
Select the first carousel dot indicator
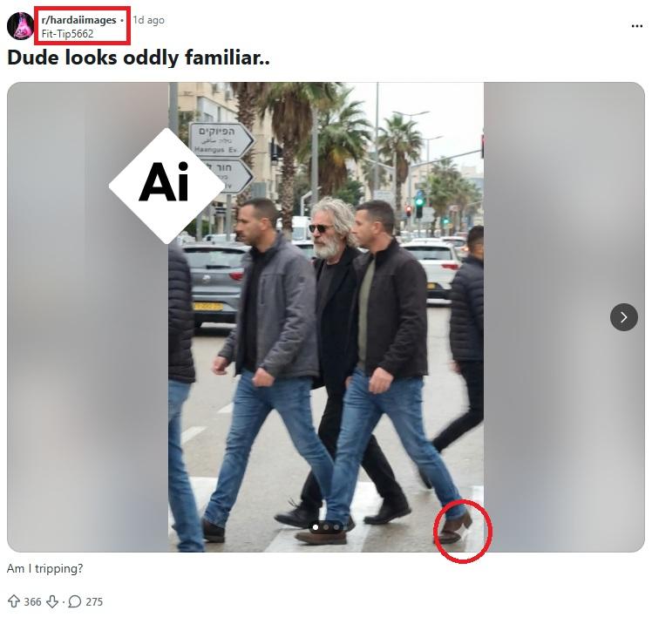click(x=316, y=527)
